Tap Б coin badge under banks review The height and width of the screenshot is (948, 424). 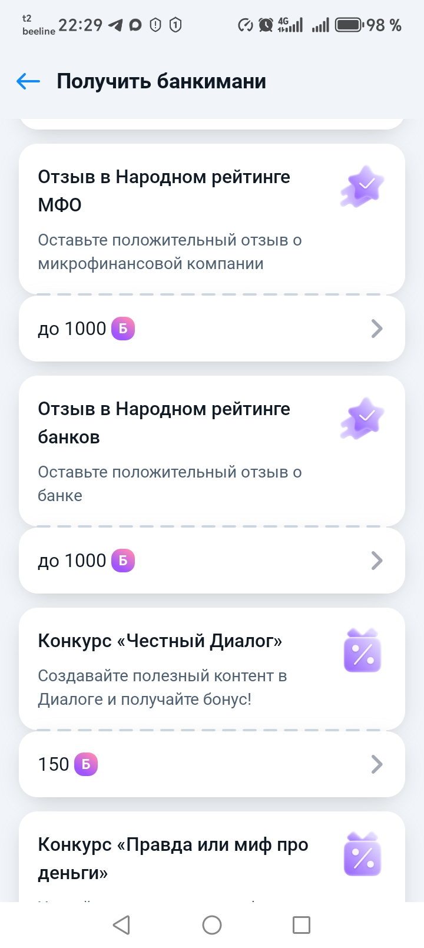tap(123, 561)
